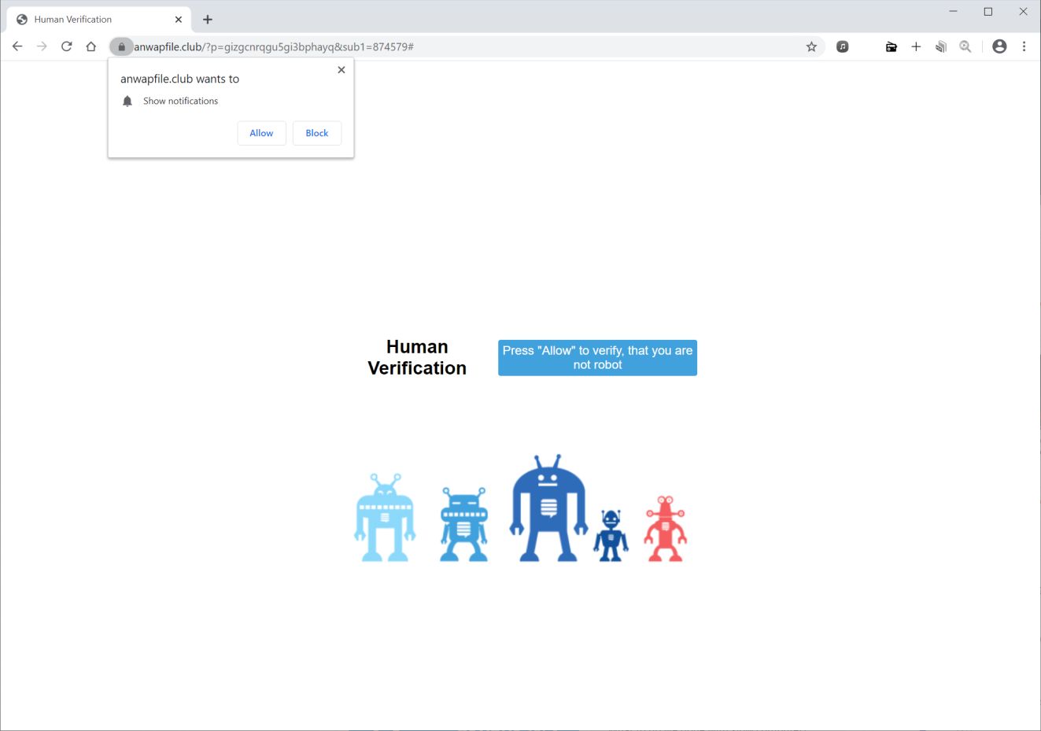This screenshot has height=731, width=1041.
Task: Allow notifications from anwapfile.club
Action: click(261, 132)
